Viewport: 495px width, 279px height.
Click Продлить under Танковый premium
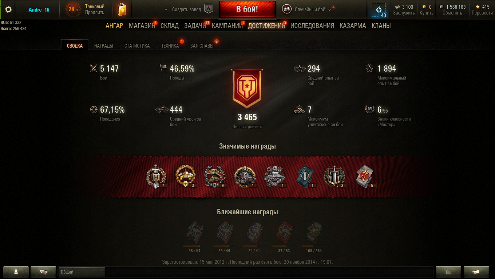(x=95, y=12)
